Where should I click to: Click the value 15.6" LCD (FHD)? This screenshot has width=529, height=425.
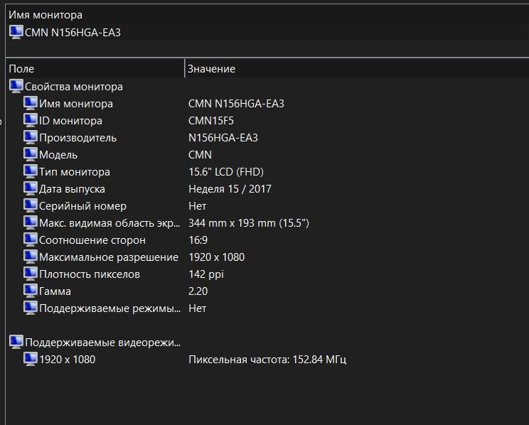point(226,172)
